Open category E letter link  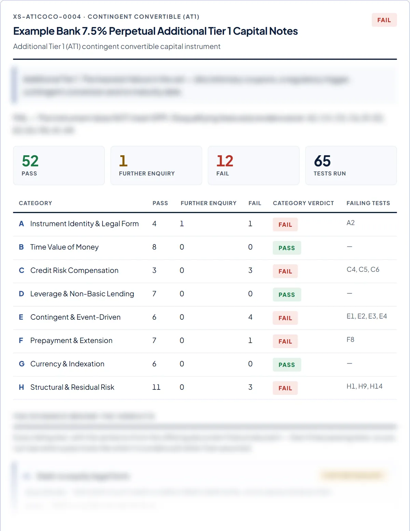click(x=21, y=317)
